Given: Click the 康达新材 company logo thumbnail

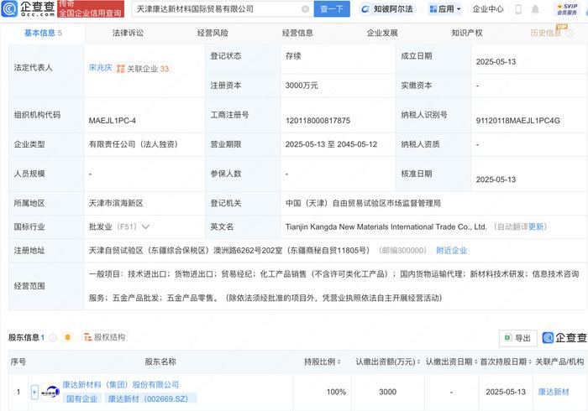Looking at the screenshot, I should click(50, 392).
